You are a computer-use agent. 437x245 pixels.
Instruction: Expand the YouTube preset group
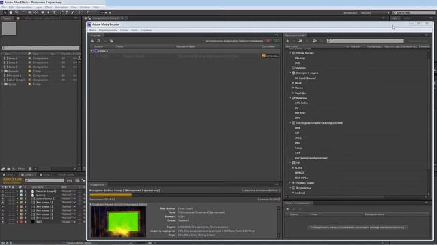tap(293, 93)
